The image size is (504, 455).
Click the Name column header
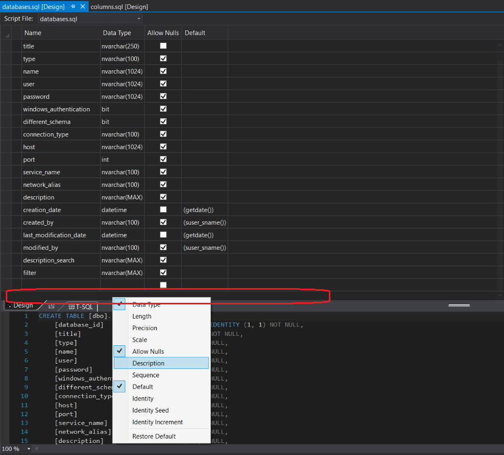[x=61, y=33]
